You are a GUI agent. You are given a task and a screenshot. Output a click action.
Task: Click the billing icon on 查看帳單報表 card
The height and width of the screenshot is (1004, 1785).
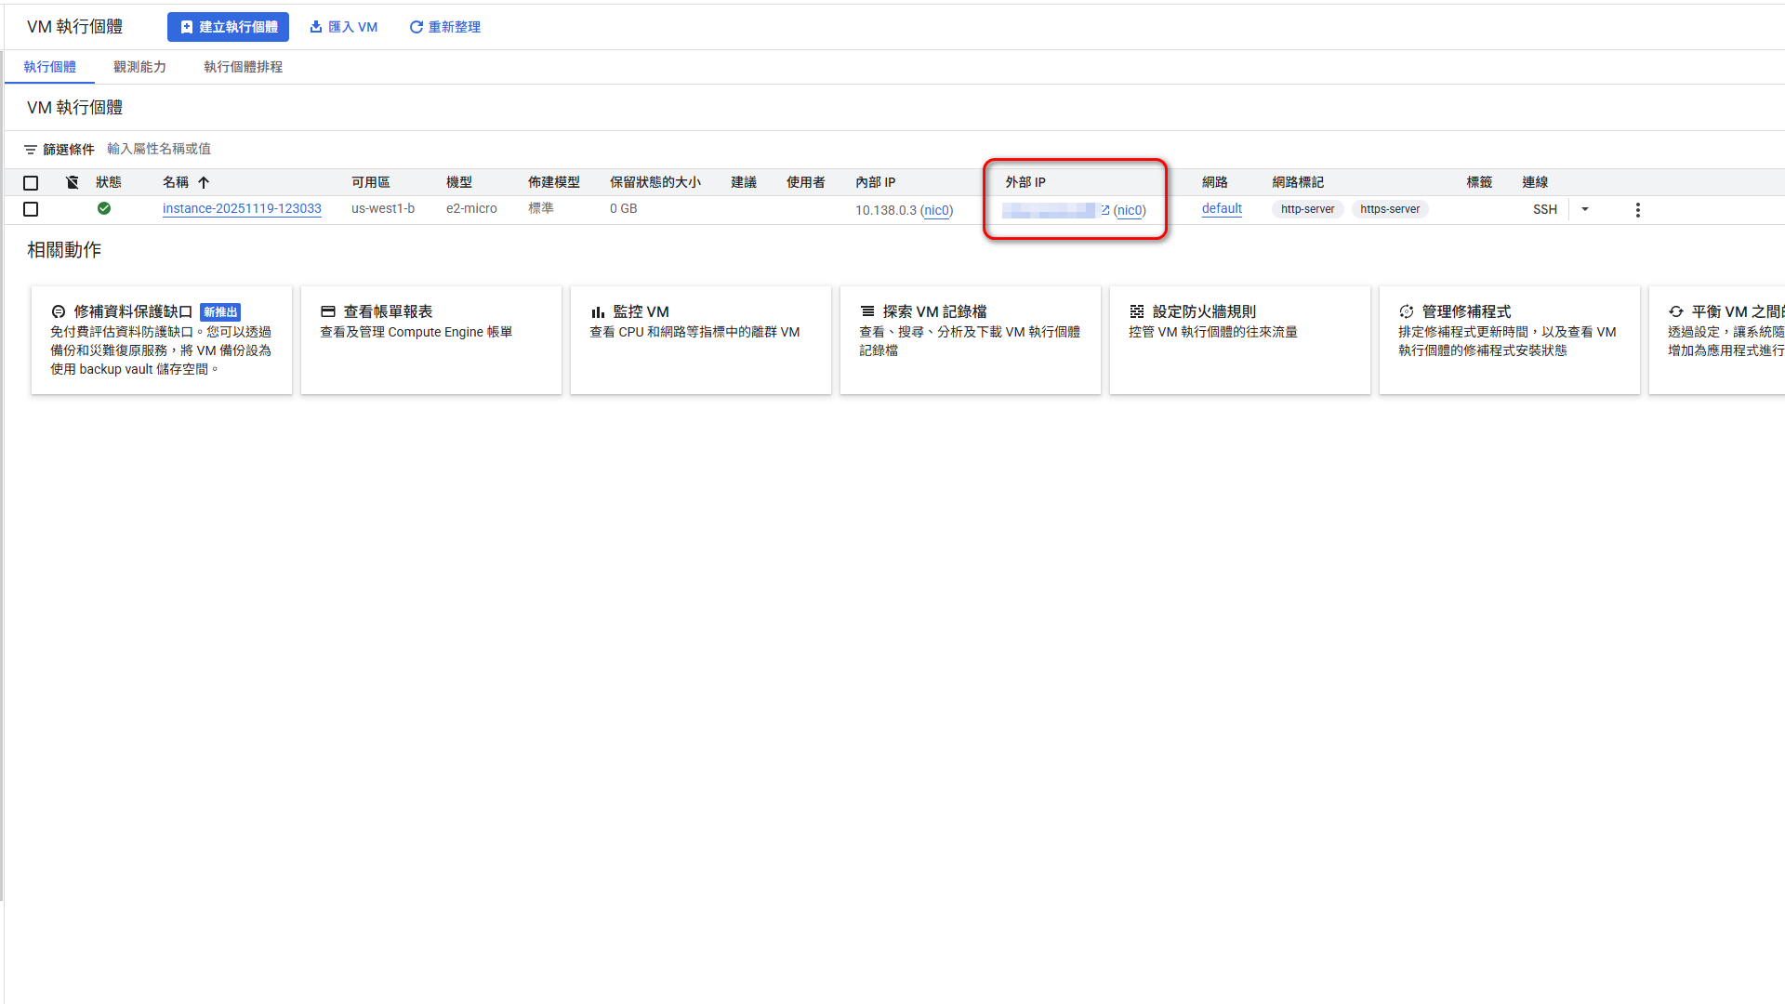point(327,311)
